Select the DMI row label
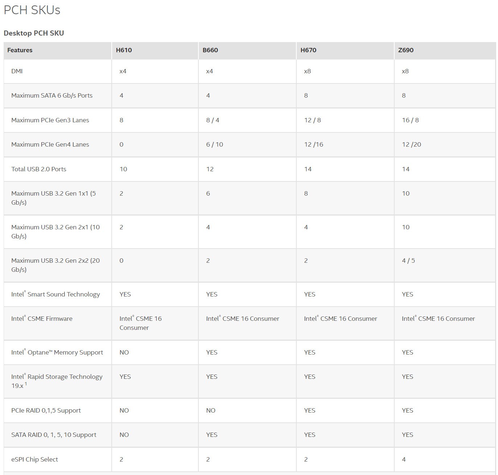Viewport: 498px width, 475px height. [x=17, y=71]
